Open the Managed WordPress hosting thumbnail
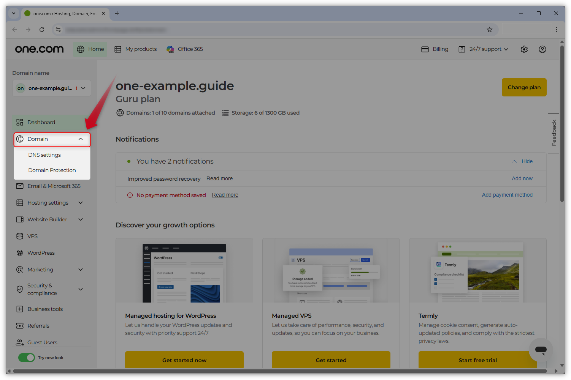 (x=184, y=270)
